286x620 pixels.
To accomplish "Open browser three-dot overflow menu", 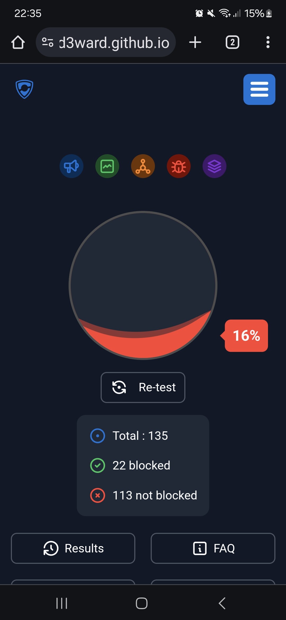I will click(268, 42).
